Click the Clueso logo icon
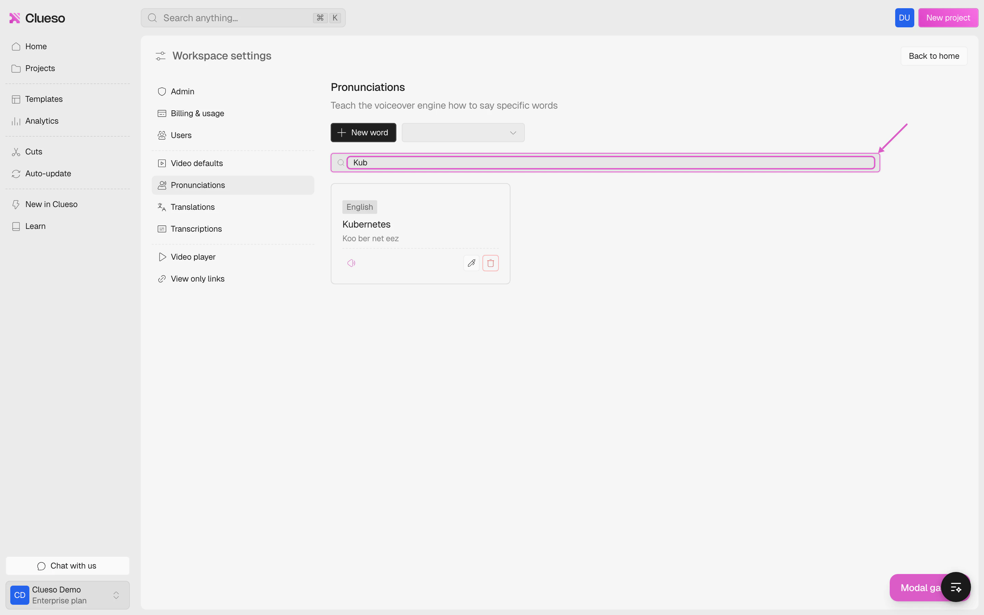Image resolution: width=984 pixels, height=615 pixels. pyautogui.click(x=15, y=18)
